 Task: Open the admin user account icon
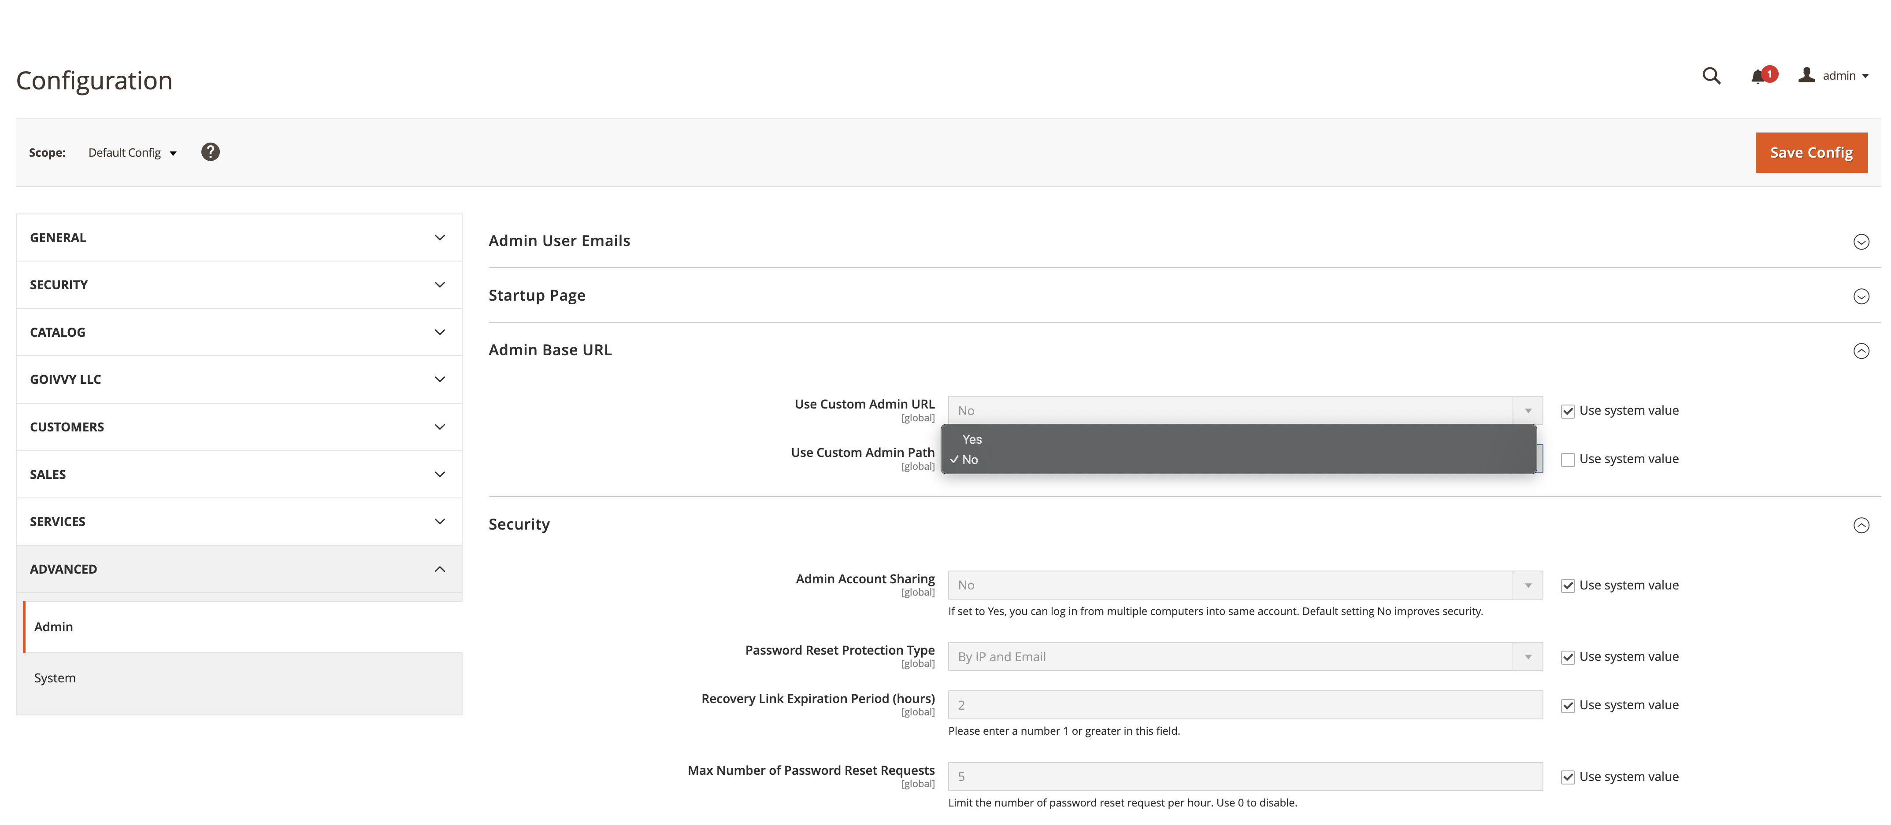[1806, 76]
